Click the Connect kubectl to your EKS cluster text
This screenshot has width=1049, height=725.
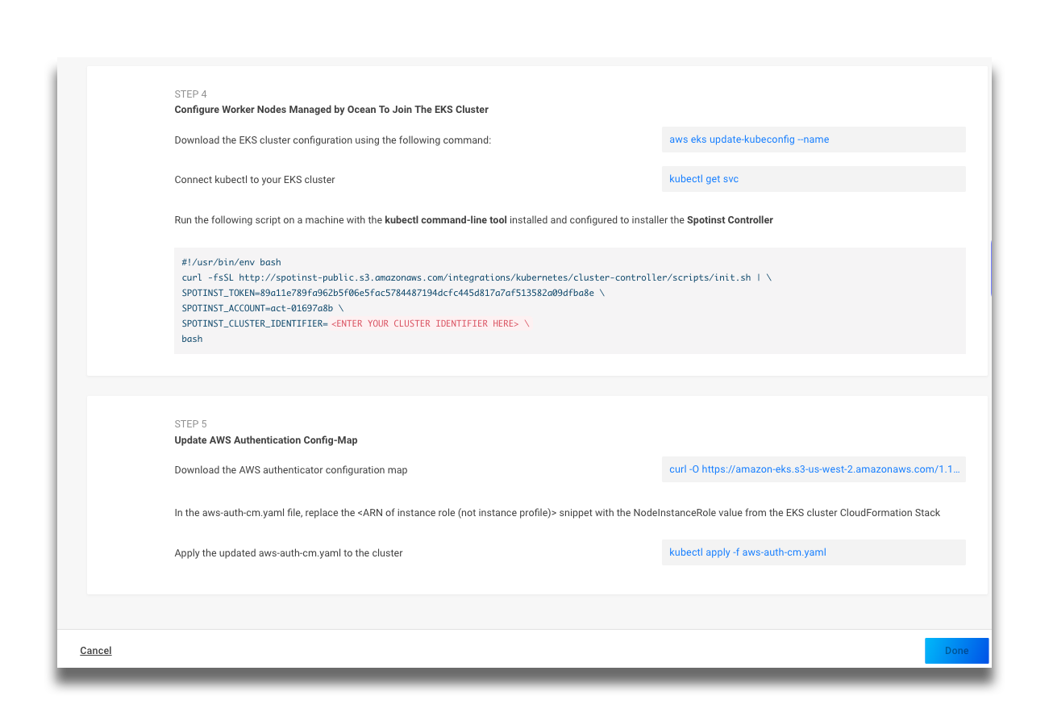pyautogui.click(x=255, y=180)
